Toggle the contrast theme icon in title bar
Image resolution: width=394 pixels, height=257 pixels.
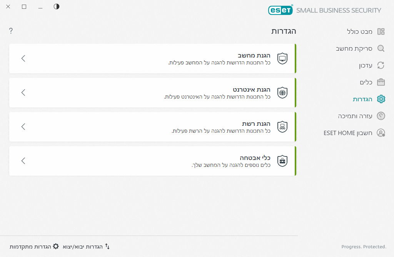point(57,7)
